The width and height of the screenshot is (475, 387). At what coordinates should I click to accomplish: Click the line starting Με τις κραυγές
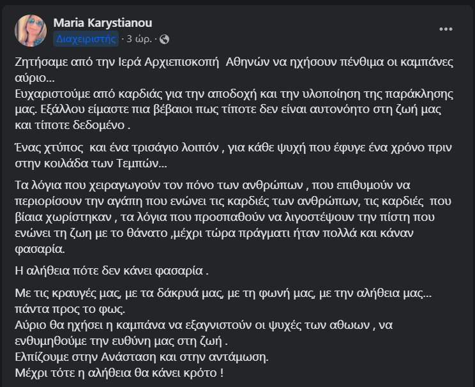point(223,293)
